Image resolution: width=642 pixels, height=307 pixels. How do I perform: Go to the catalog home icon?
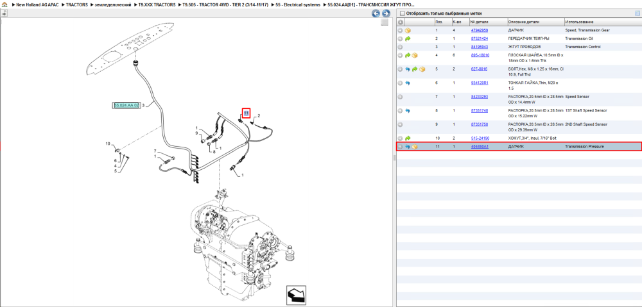(x=4, y=4)
